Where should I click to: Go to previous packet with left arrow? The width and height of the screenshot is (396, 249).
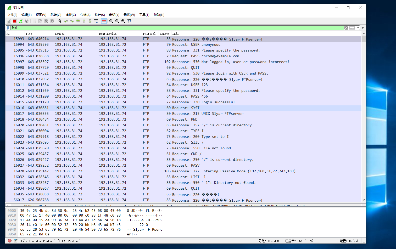[x=66, y=21]
